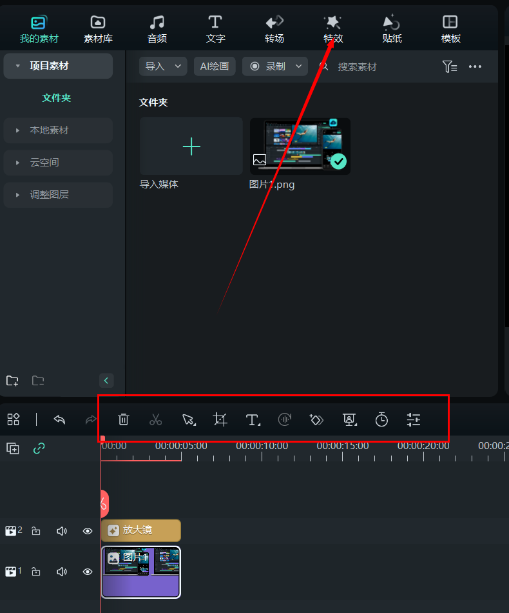Screen dimensions: 509x613
Task: Open the 特效 effects tab
Action: pos(333,29)
